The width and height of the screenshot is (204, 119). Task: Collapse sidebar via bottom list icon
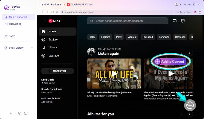click(x=11, y=113)
